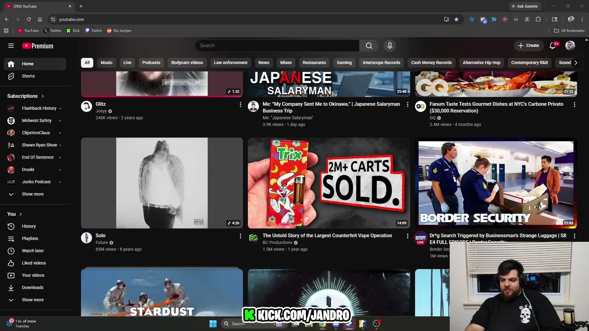Expand Show more under You section
This screenshot has height=331, width=589.
35,300
